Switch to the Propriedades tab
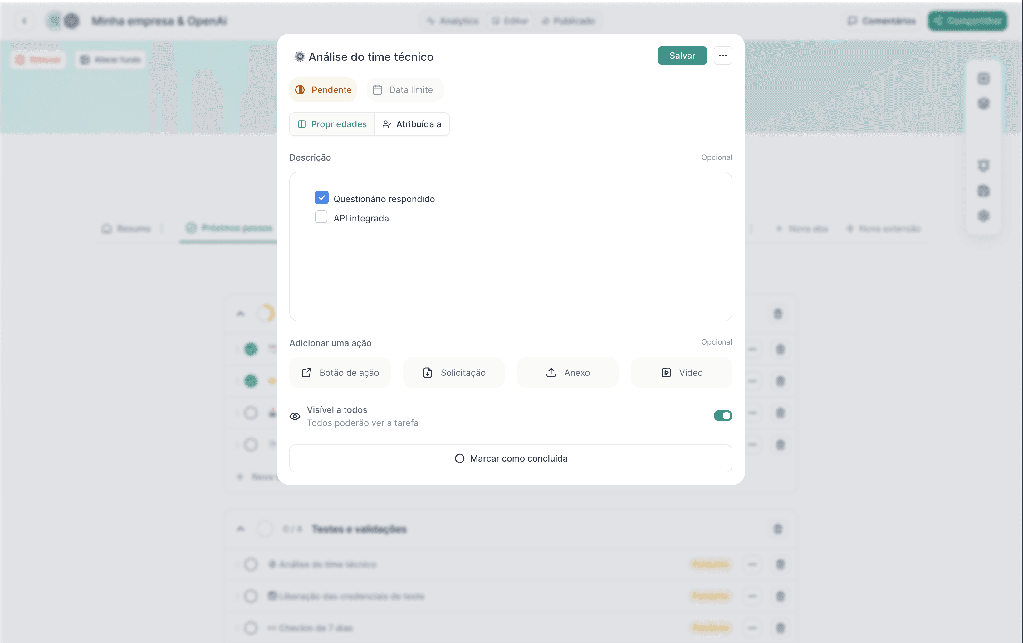Screen dimensions: 1023x643 click(x=332, y=124)
